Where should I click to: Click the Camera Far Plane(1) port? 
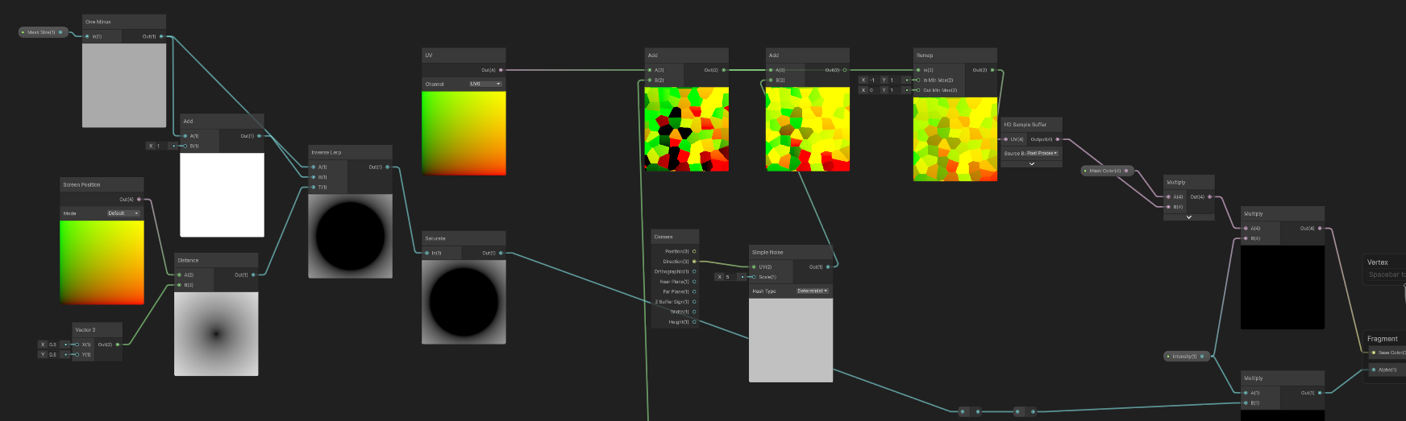coord(694,291)
